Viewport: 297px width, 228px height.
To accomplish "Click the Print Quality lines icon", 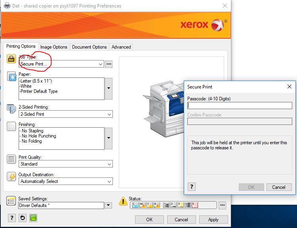I will [11, 159].
